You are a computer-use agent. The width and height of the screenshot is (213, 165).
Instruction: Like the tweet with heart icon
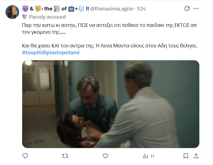[x=106, y=156]
